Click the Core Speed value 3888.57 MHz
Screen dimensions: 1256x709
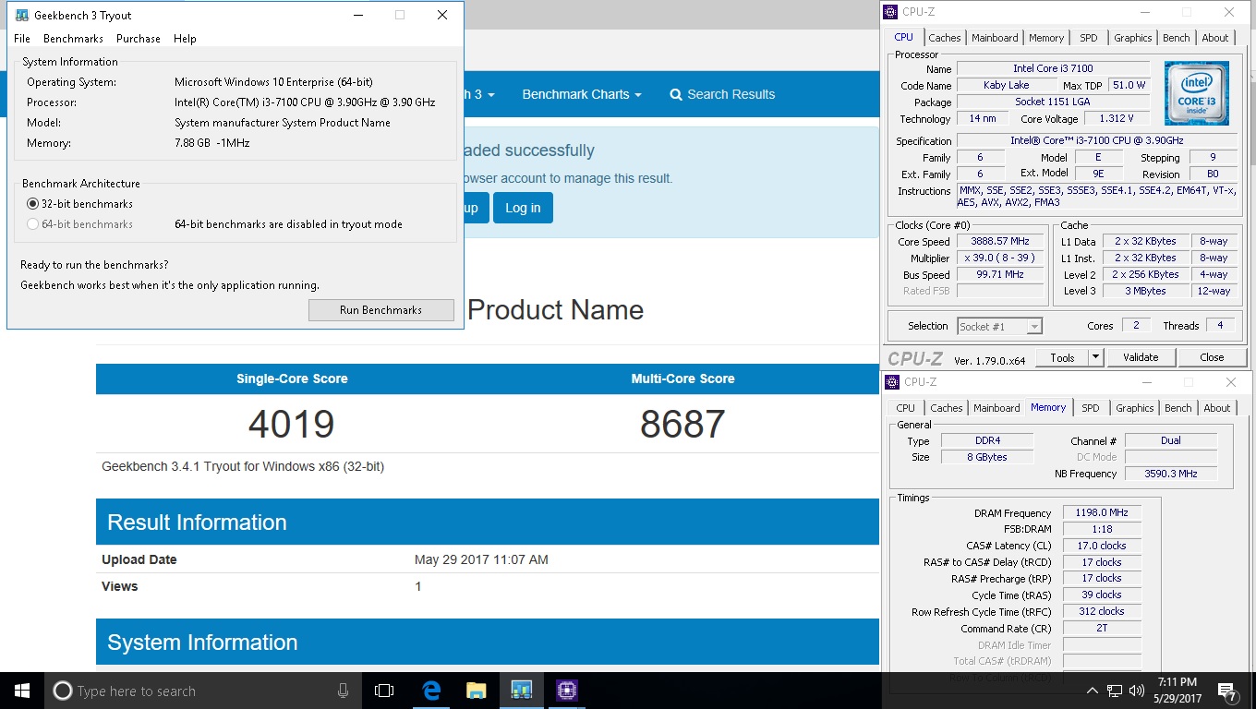coord(999,241)
